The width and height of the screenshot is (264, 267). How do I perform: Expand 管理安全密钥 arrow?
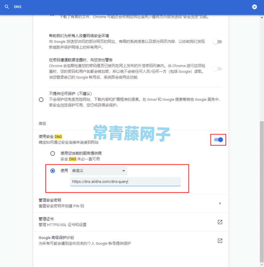tap(220, 203)
